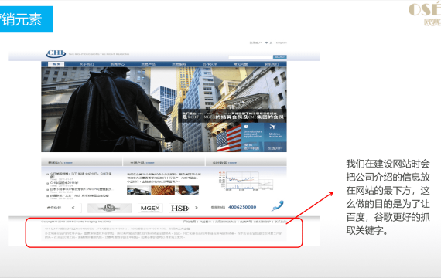441x278 pixels.
Task: Select the highlighted first tab in navigation bar
Action: (56, 64)
